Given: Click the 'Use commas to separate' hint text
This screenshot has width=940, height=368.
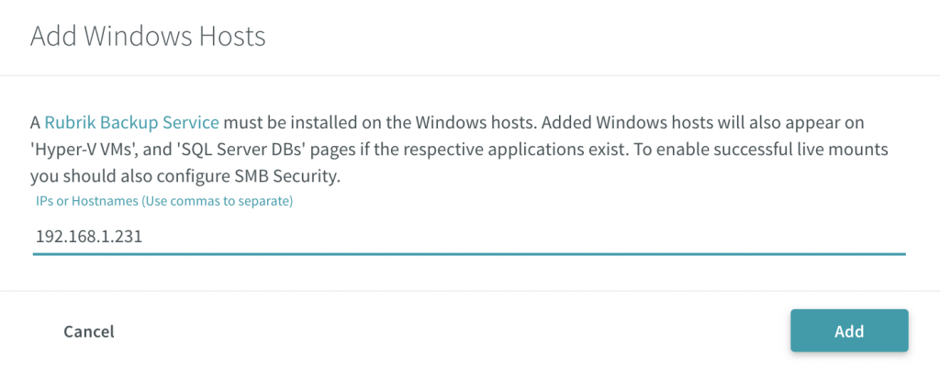Looking at the screenshot, I should 217,201.
